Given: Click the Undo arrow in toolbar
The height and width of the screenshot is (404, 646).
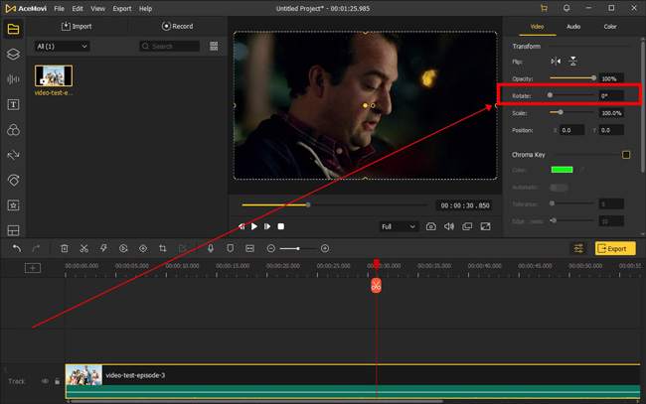Looking at the screenshot, I should point(17,248).
